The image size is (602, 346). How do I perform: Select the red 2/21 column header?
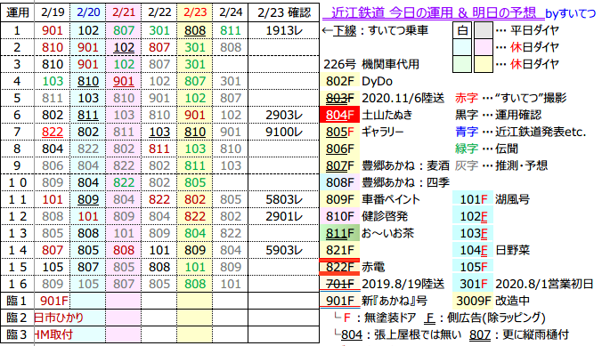pos(124,12)
